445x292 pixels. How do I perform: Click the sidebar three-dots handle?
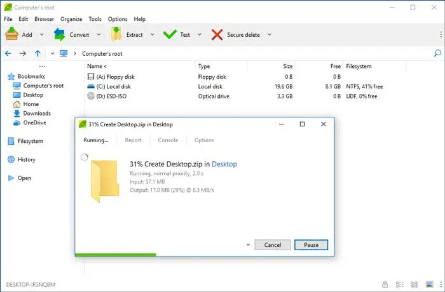(x=43, y=67)
